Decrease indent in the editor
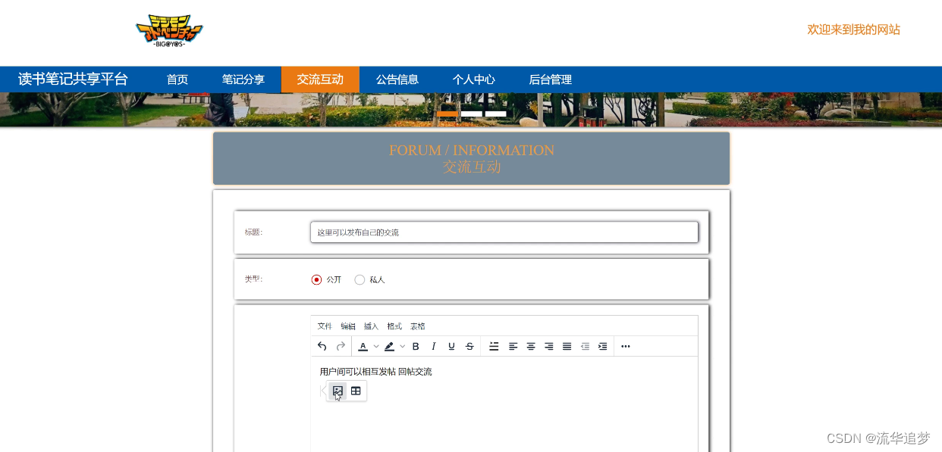The image size is (942, 452). (x=585, y=347)
